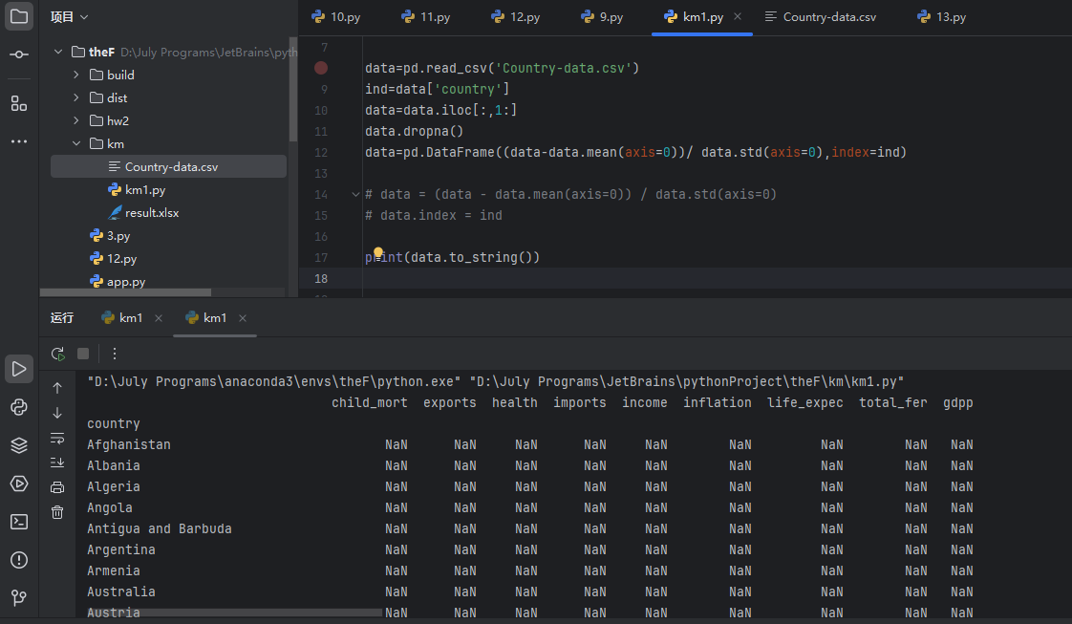Open the Structure tool window icon
1072x624 pixels.
point(19,103)
